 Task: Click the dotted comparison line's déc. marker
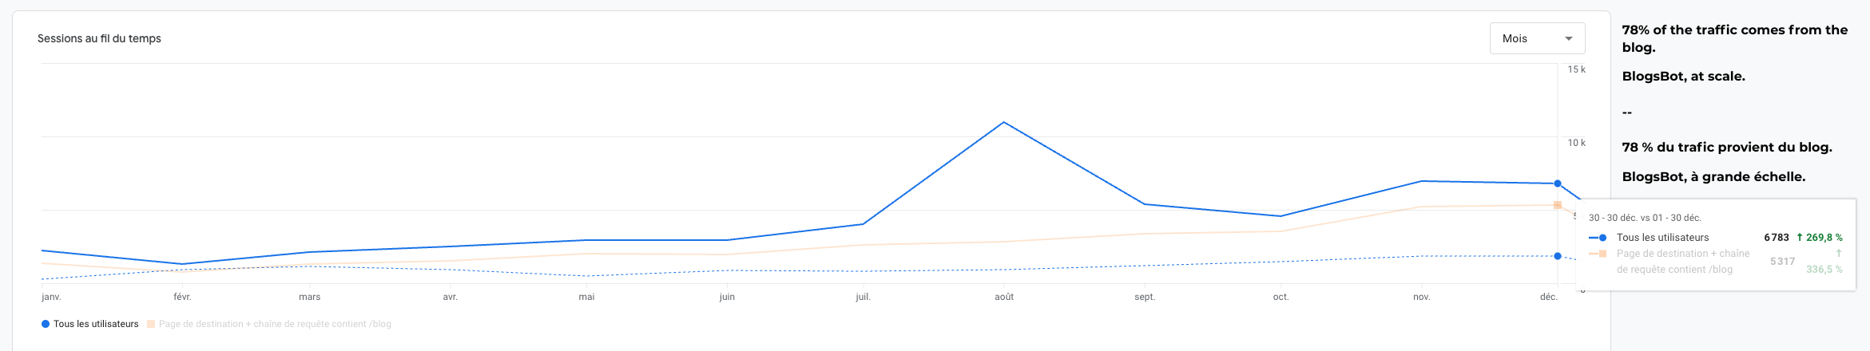coord(1557,256)
